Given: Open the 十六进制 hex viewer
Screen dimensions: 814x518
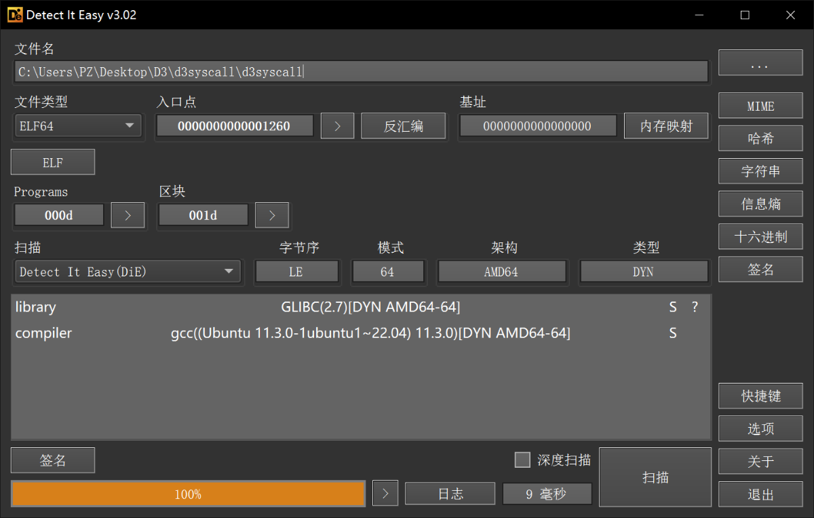Looking at the screenshot, I should point(760,236).
